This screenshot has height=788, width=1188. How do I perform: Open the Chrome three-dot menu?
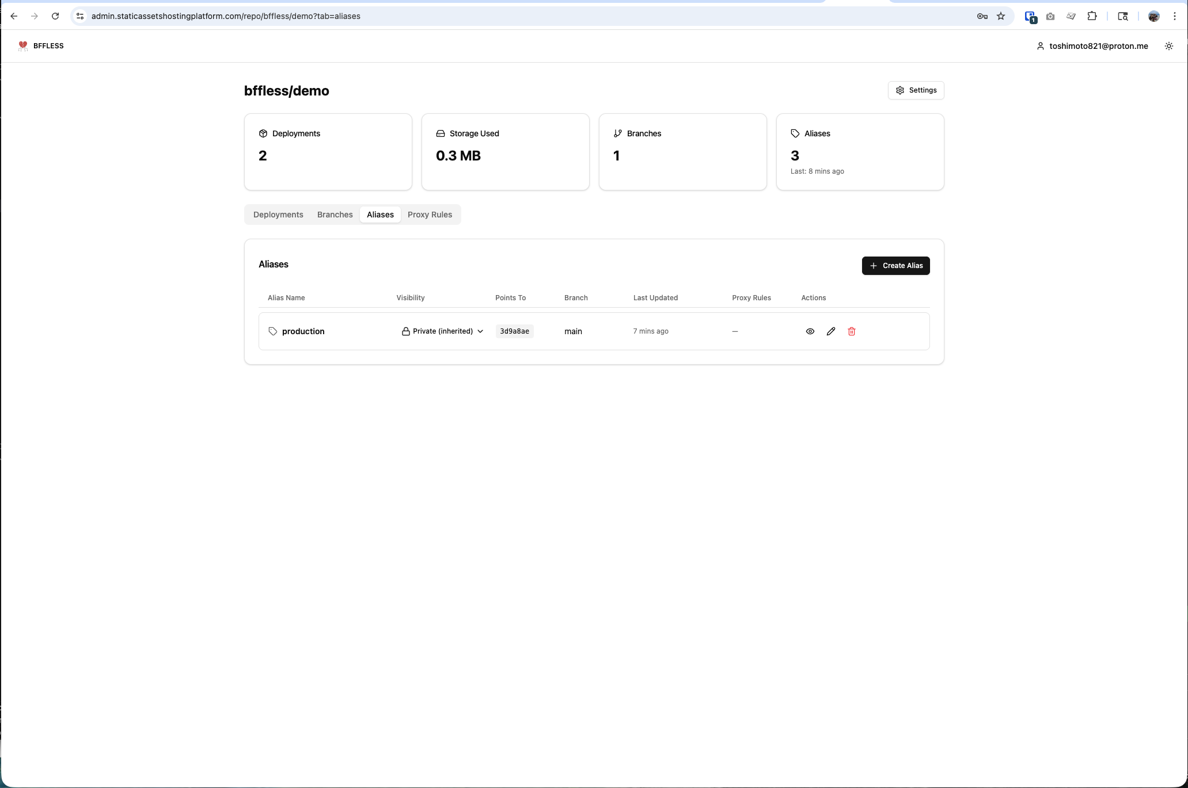(1174, 16)
